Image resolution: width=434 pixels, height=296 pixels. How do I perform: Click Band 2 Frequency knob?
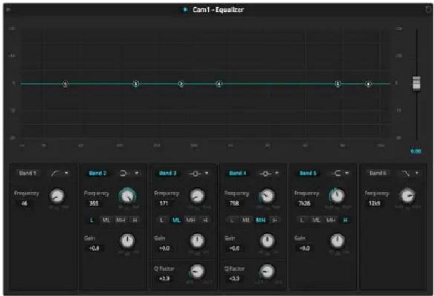(127, 196)
